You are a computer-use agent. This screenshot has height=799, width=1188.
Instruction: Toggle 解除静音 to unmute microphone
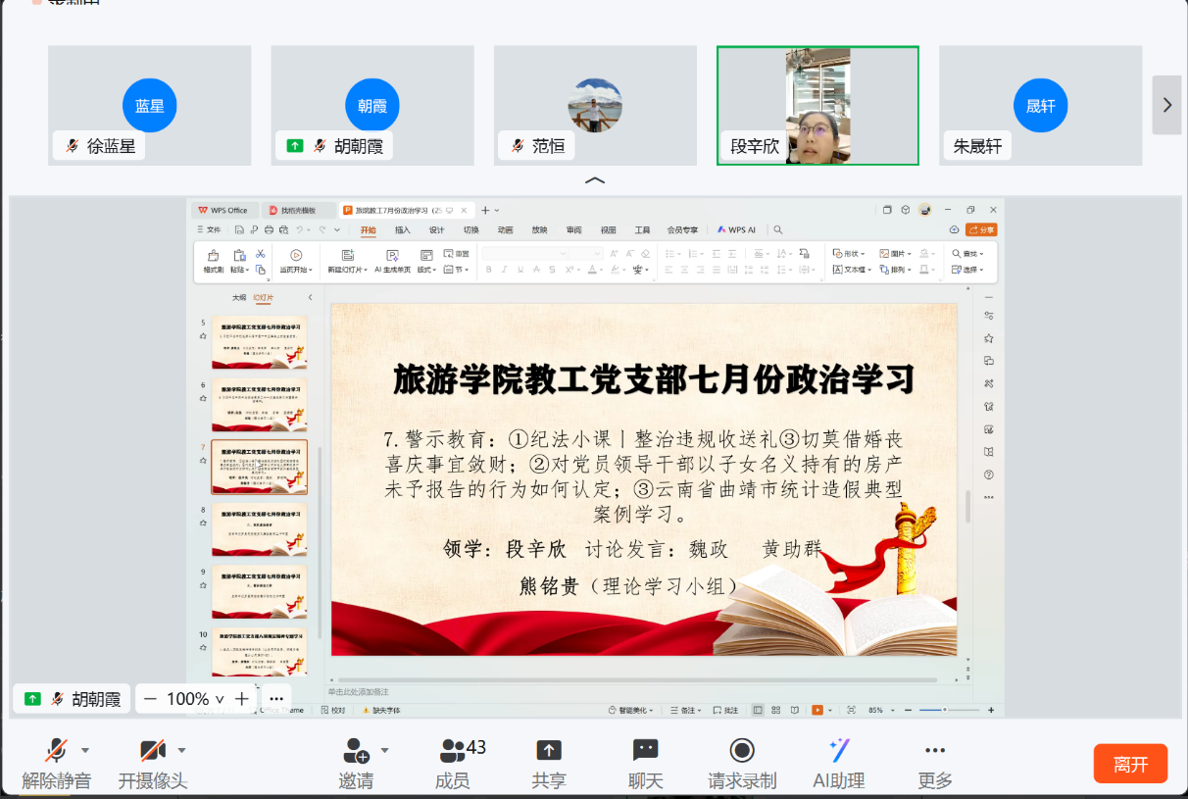(x=56, y=751)
